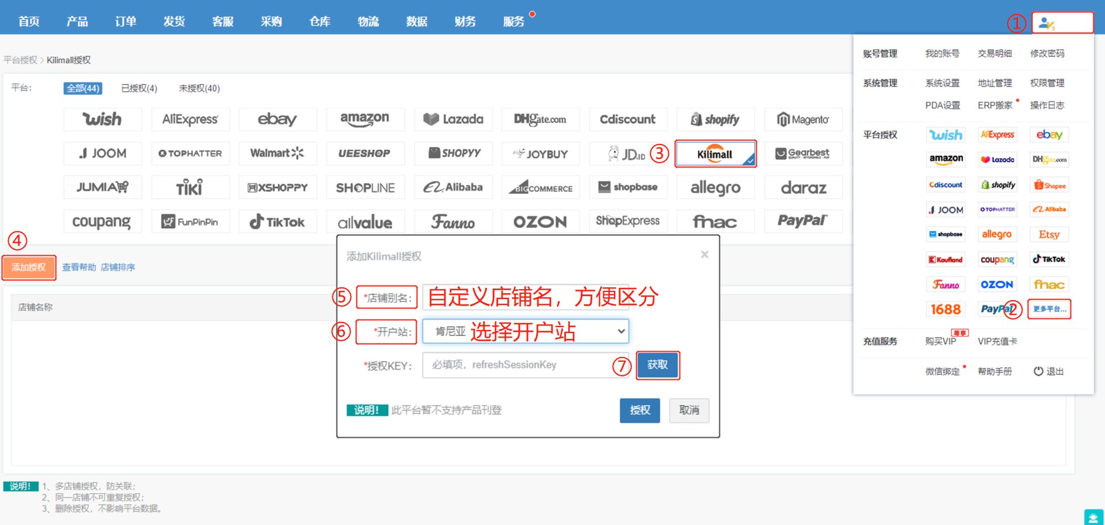Select the Wish platform logo in grid

[x=102, y=119]
